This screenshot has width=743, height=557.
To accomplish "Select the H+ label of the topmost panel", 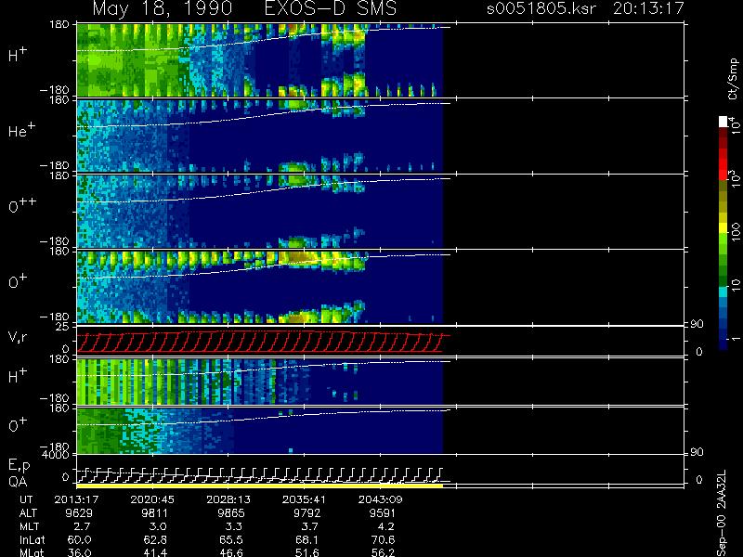I will pos(18,55).
